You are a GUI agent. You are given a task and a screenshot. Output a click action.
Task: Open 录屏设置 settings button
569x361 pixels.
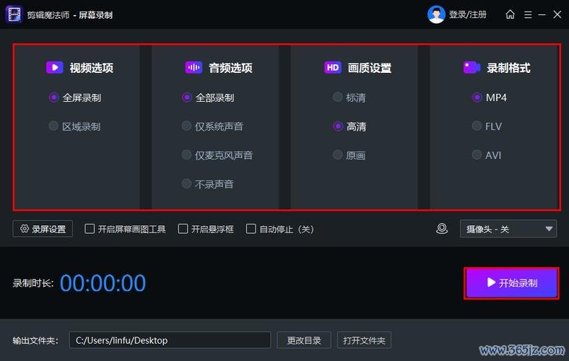[x=43, y=229]
